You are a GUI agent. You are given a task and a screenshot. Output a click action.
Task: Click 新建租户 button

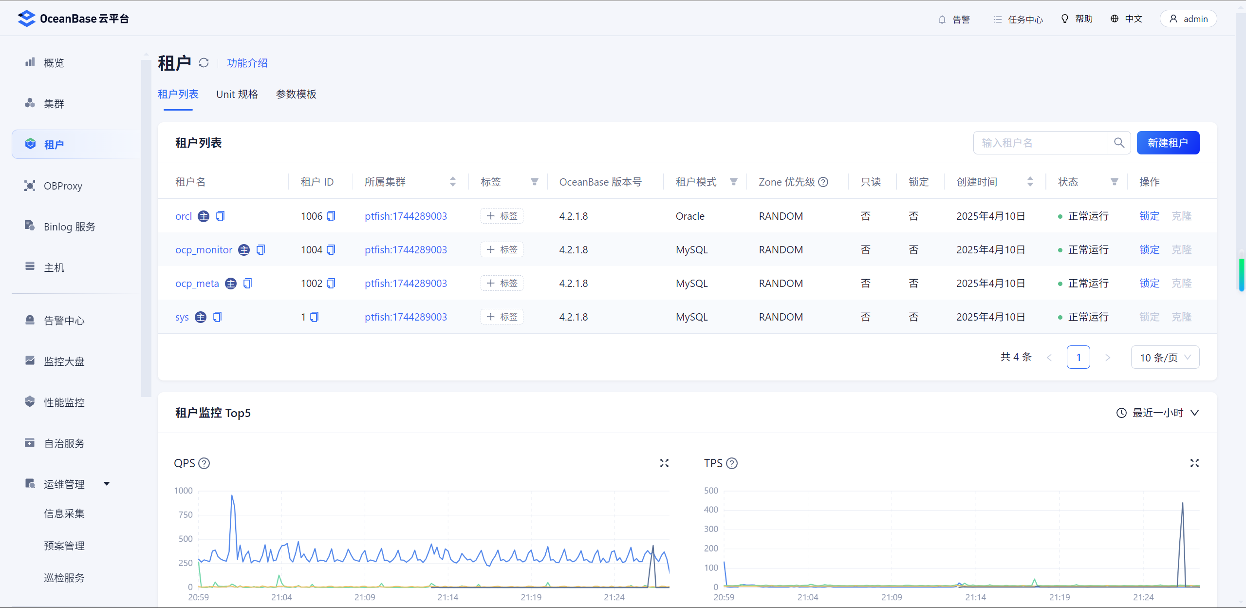(1168, 143)
